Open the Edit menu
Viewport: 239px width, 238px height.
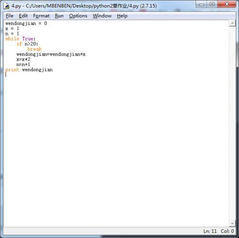[x=23, y=16]
